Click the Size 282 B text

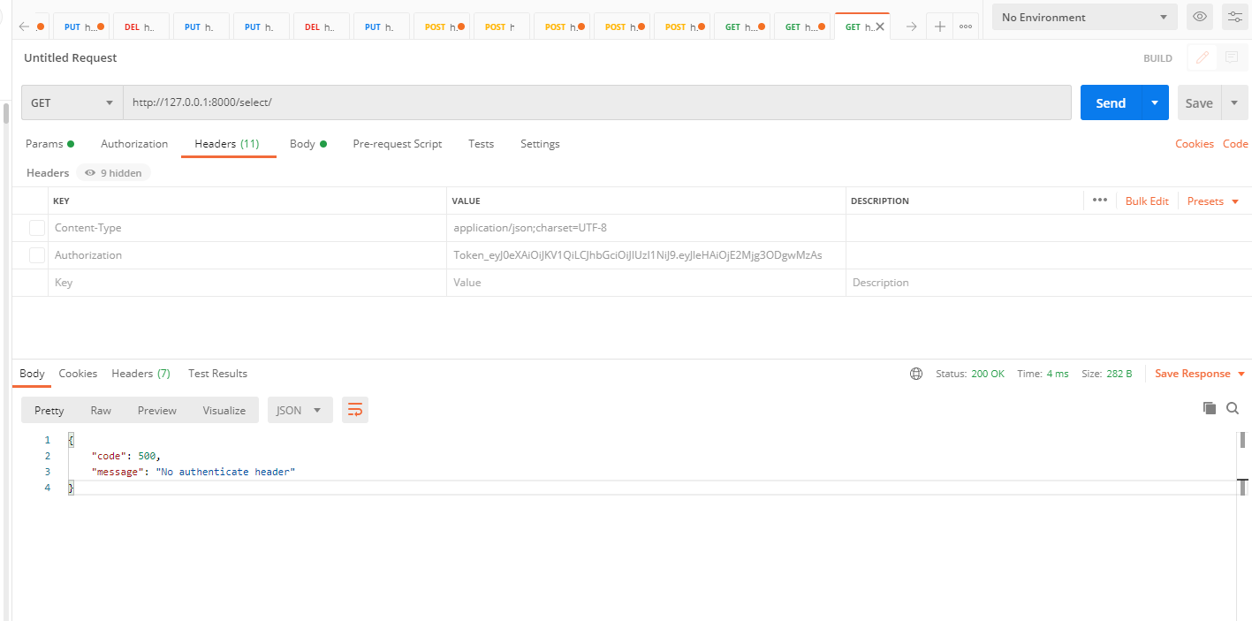[1106, 374]
